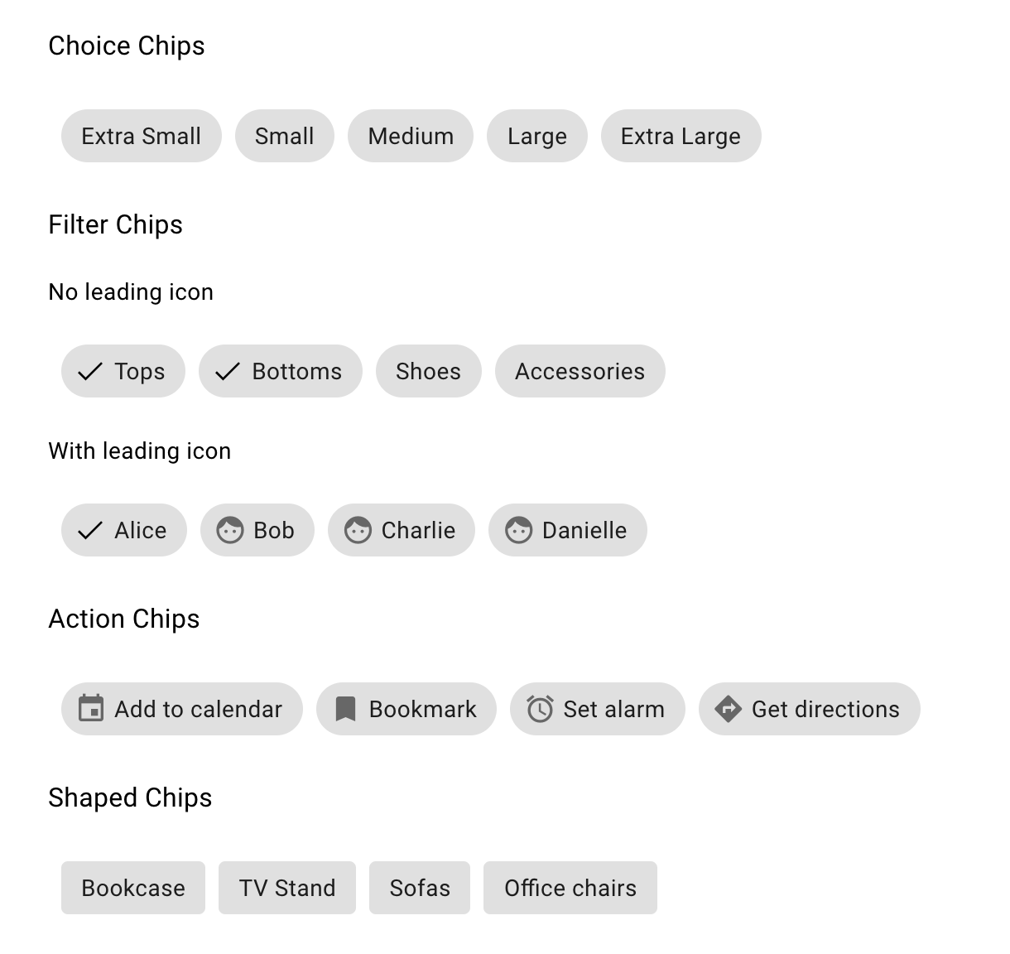The width and height of the screenshot is (1010, 954).
Task: Click the directions icon on Get directions chip
Action: [727, 709]
